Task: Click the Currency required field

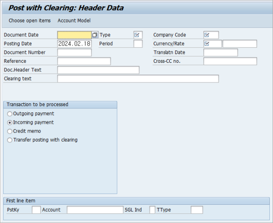Action: 212,44
